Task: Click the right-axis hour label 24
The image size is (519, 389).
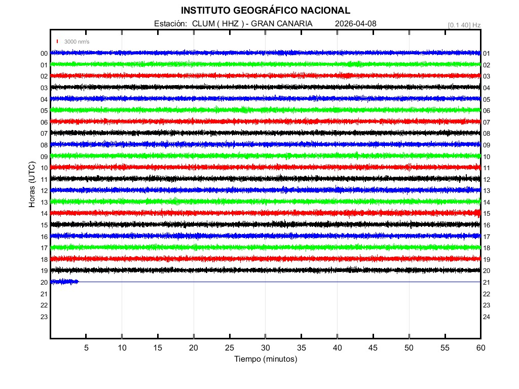Action: 487,317
